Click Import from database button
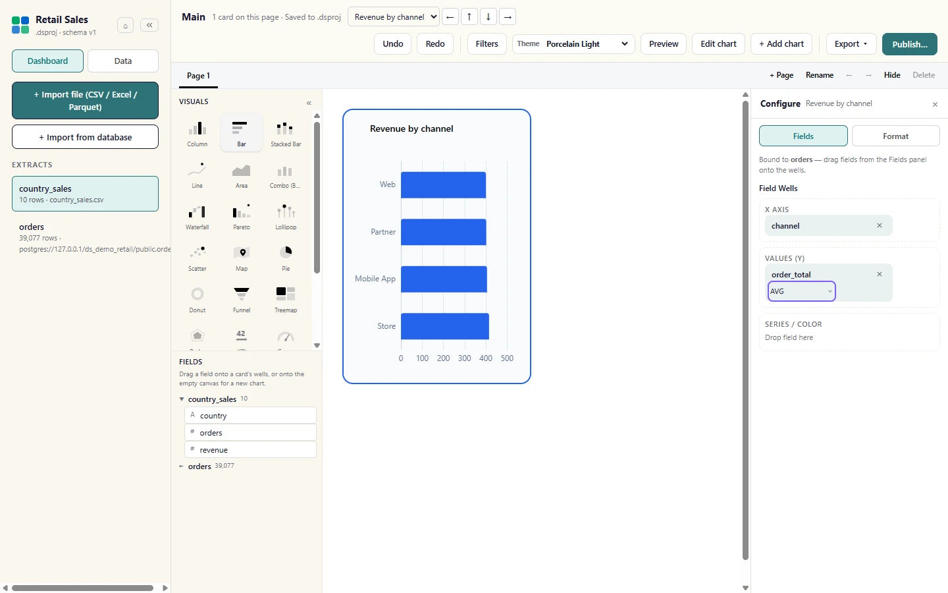 [85, 137]
